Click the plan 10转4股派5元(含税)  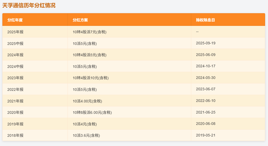tap(90, 55)
